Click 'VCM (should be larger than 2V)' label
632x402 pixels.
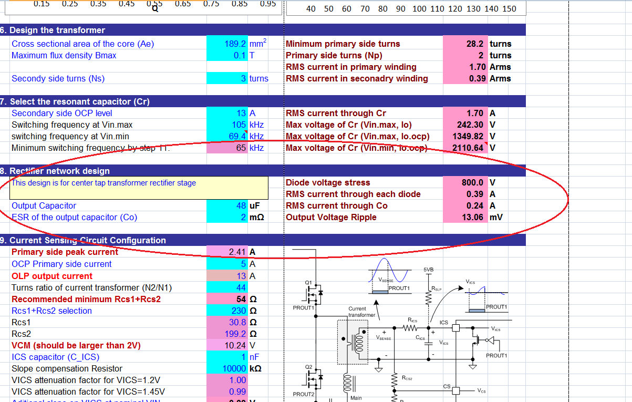(76, 345)
